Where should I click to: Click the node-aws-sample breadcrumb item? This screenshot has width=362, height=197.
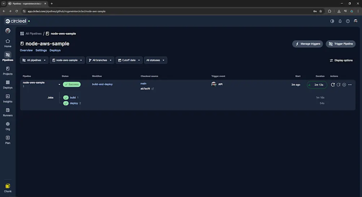(61, 34)
